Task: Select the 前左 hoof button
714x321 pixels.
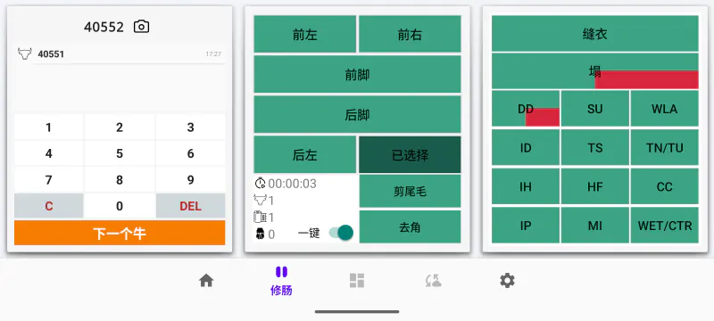Action: click(x=305, y=34)
